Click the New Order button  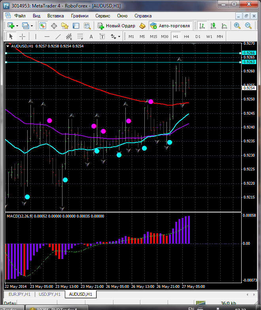(117, 26)
